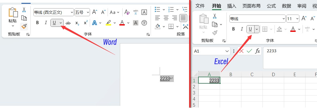Switch to the 插入 tab in Excel
Viewport: 317px width, 108px height.
pos(232,6)
